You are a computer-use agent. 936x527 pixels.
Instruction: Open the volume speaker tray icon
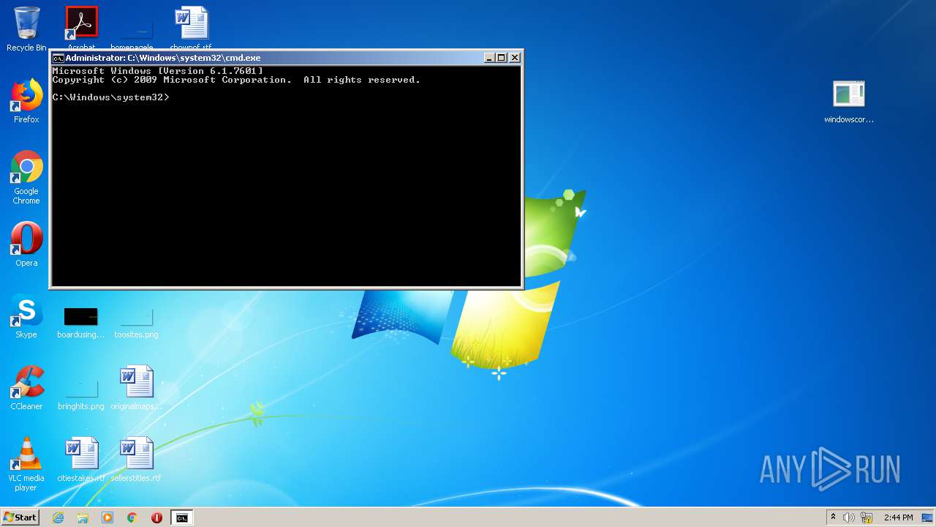849,517
